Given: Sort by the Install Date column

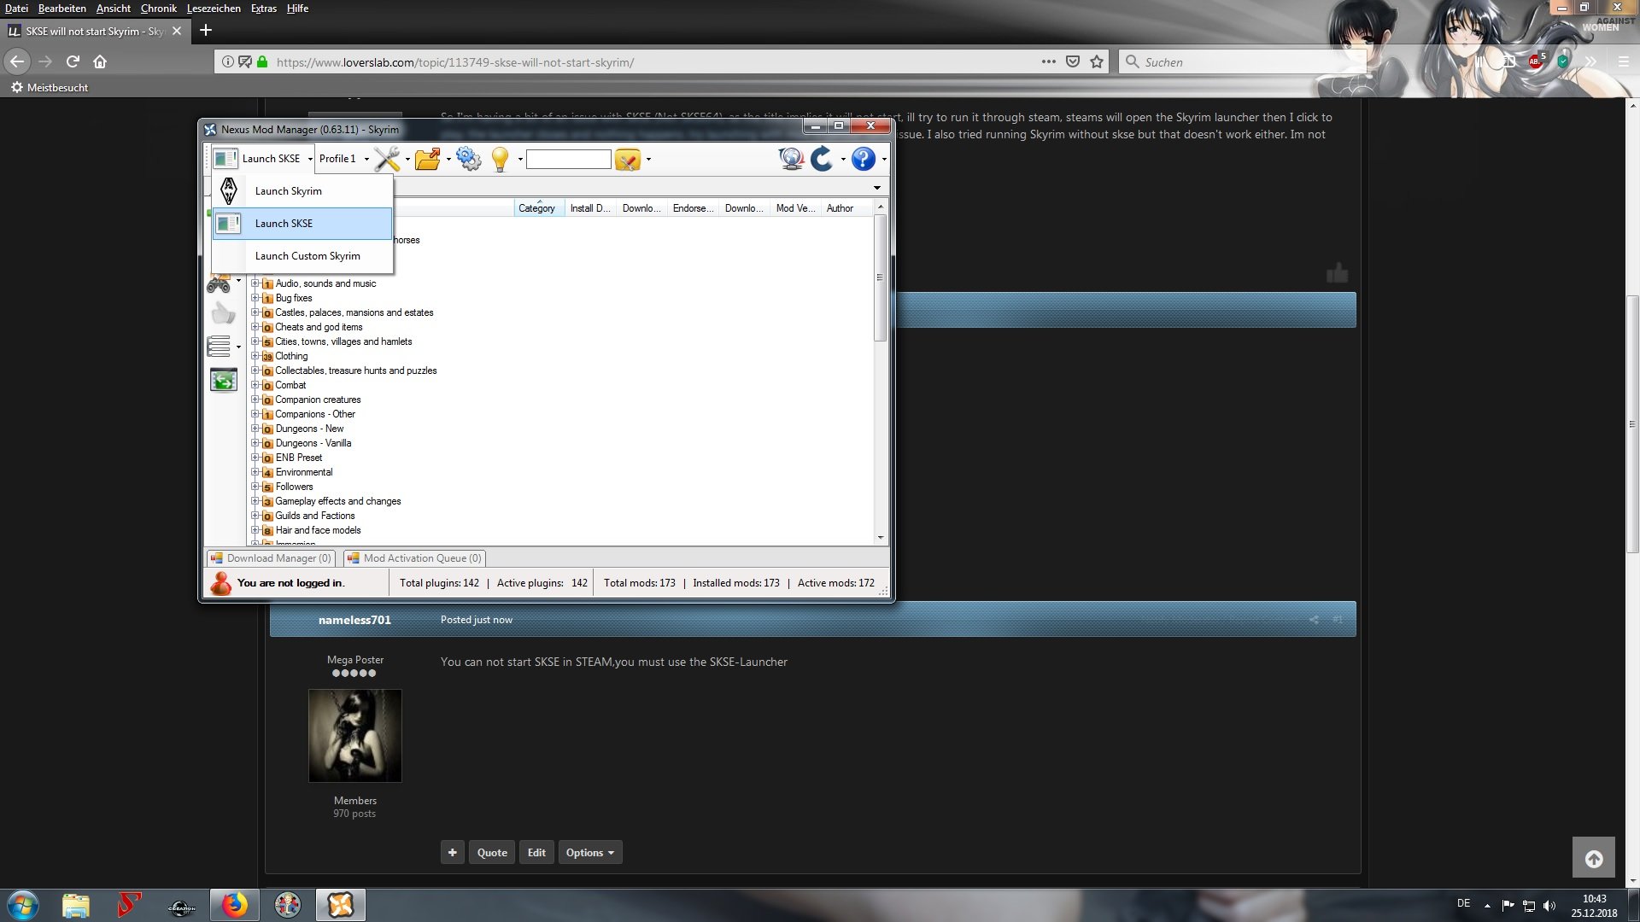Looking at the screenshot, I should coord(590,208).
